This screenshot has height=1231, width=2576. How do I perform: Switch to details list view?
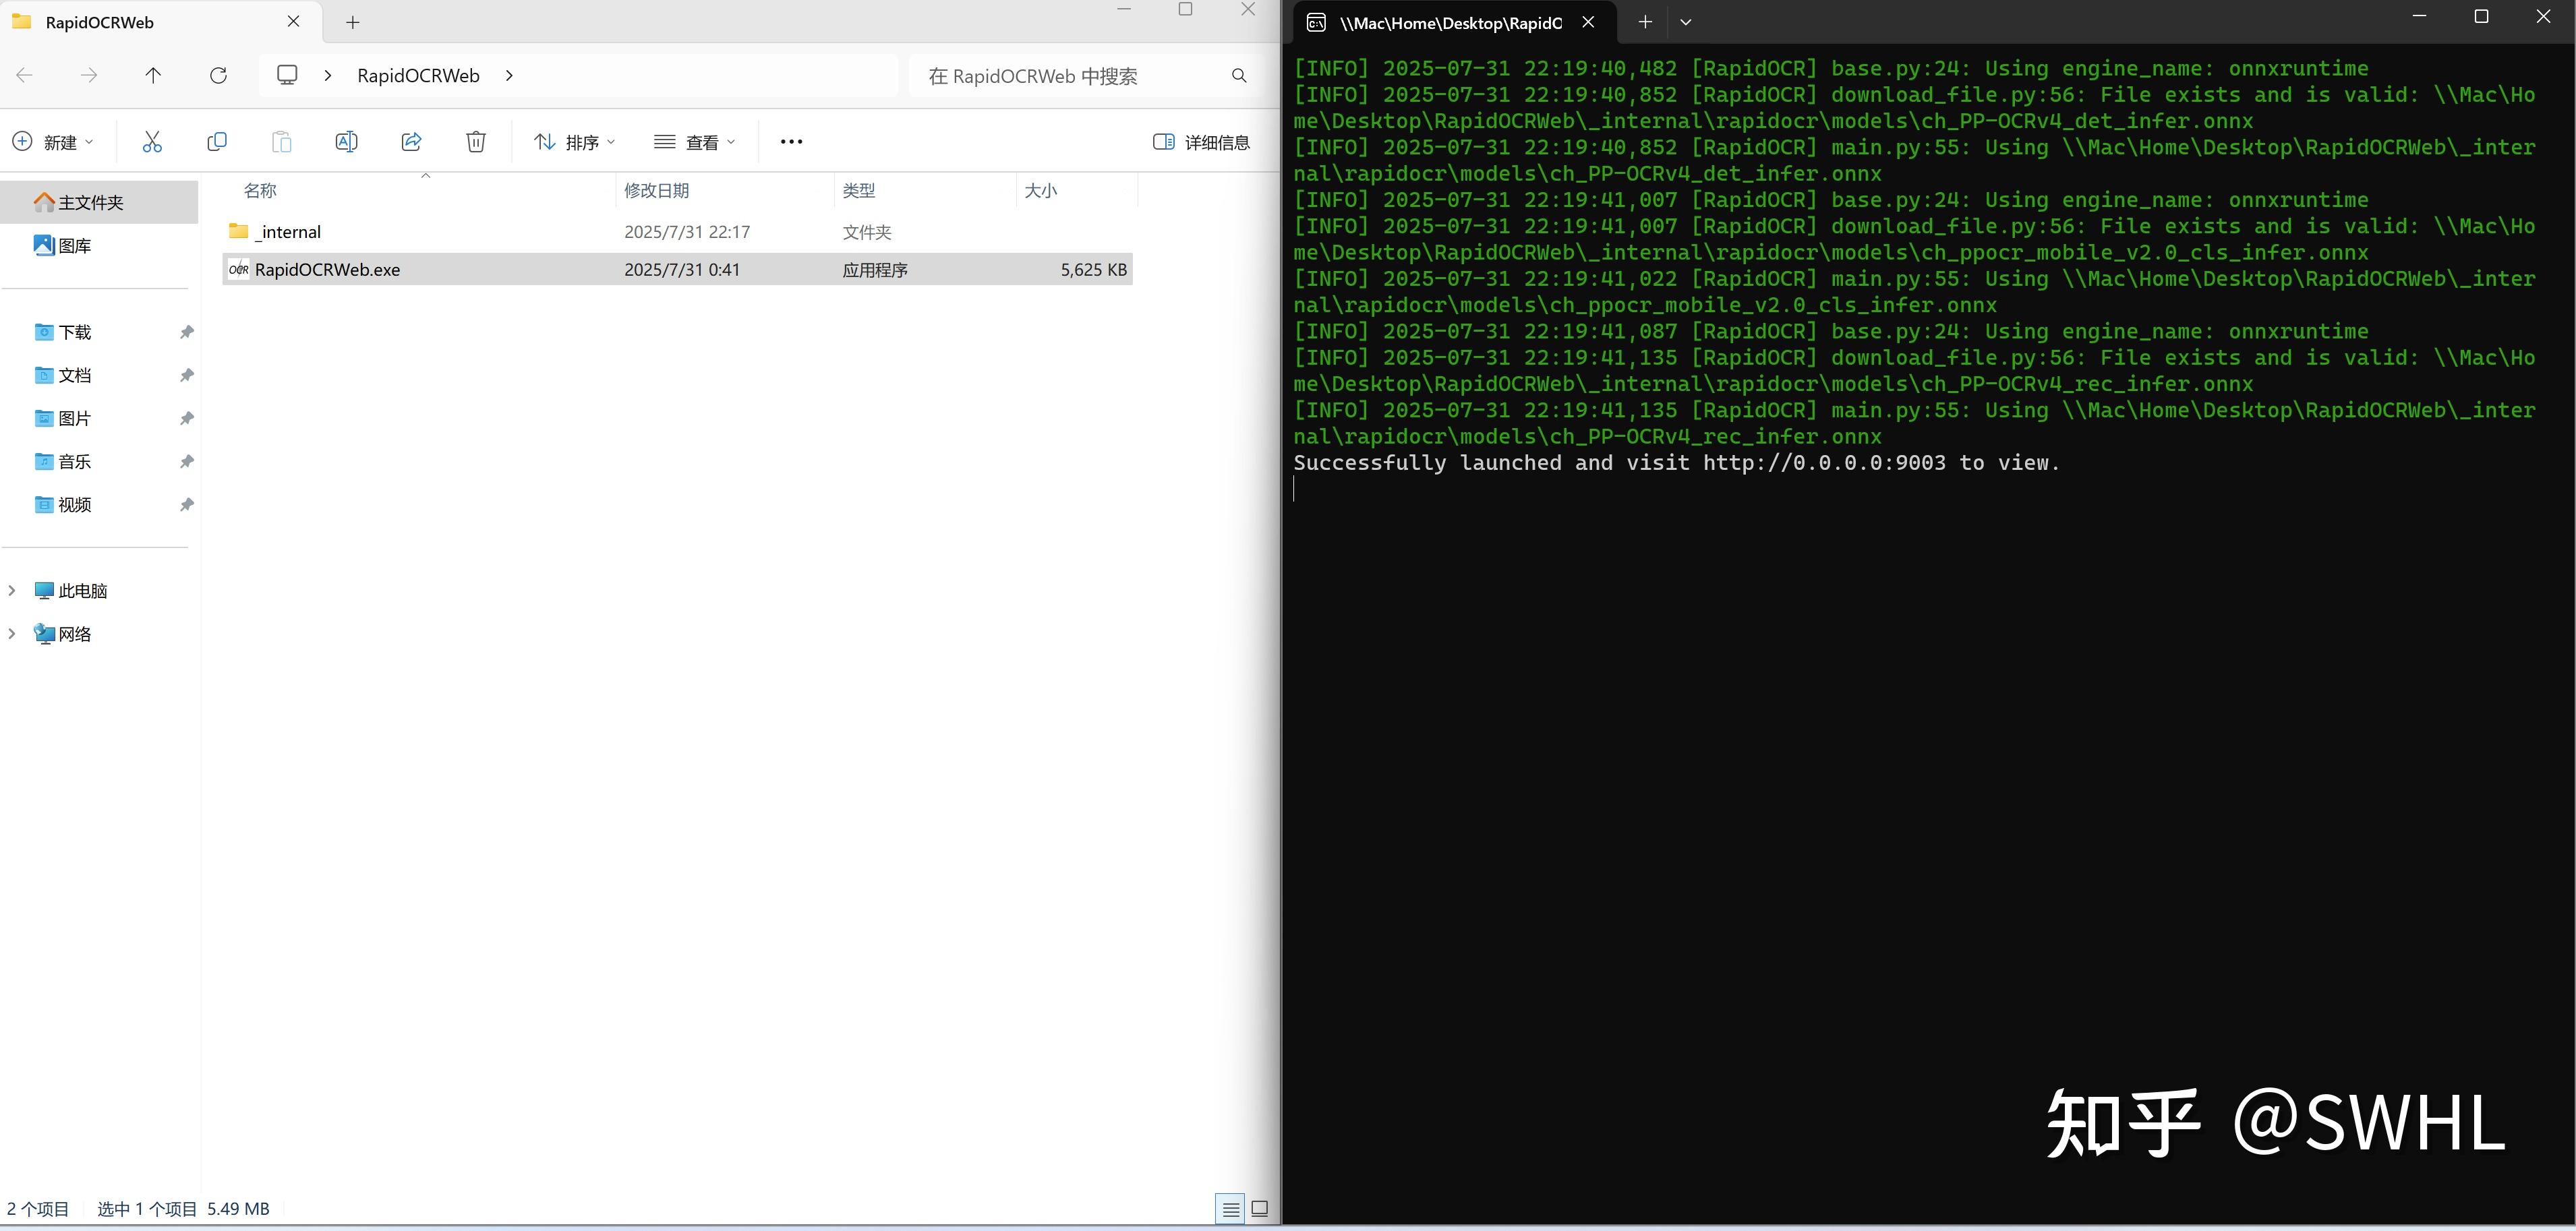tap(1231, 1209)
